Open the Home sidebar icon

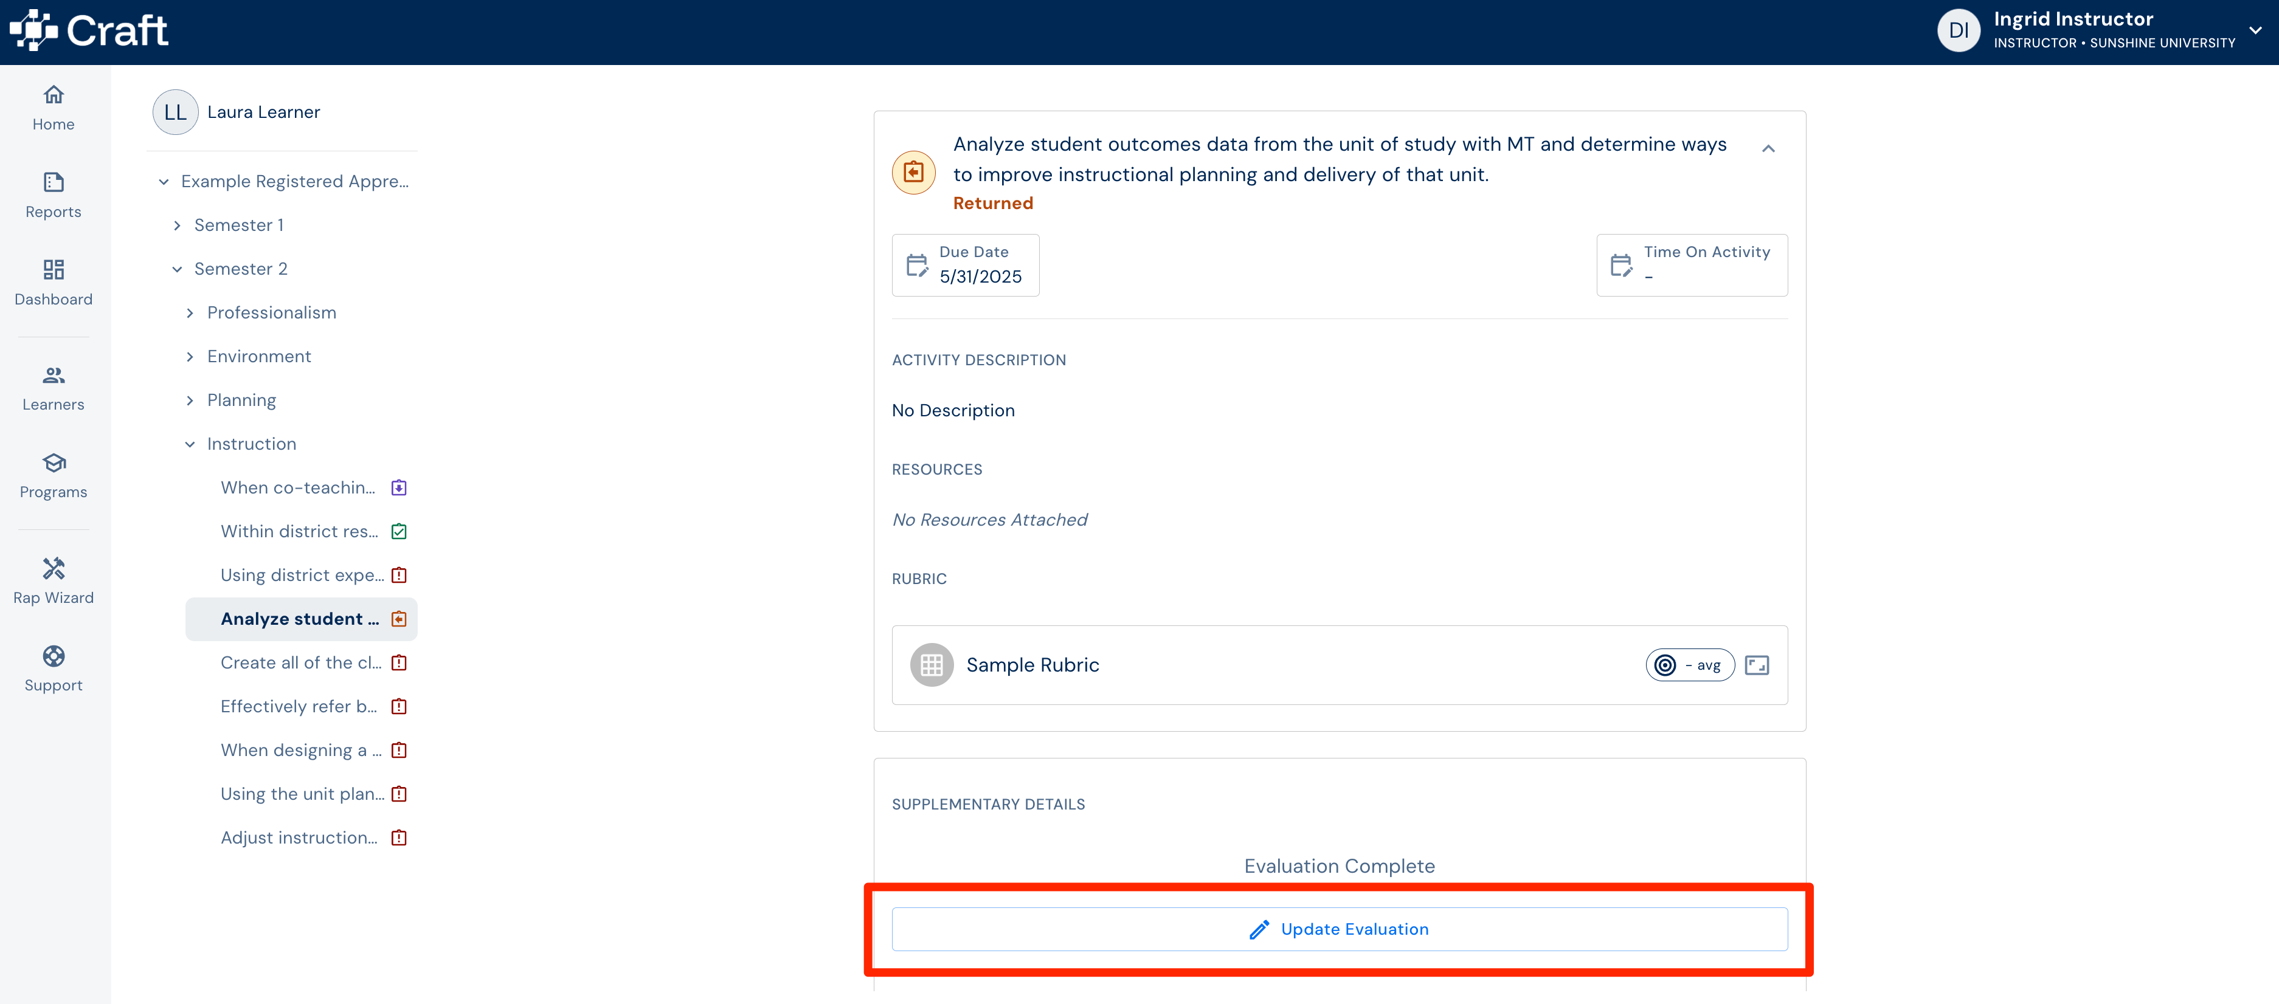click(53, 95)
